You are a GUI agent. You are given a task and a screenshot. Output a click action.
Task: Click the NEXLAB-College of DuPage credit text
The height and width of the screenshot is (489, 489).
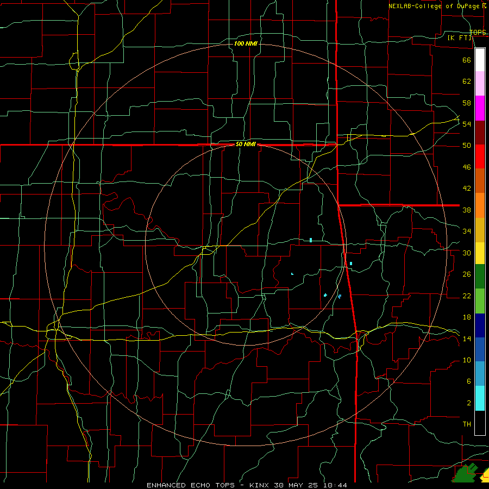pyautogui.click(x=434, y=6)
